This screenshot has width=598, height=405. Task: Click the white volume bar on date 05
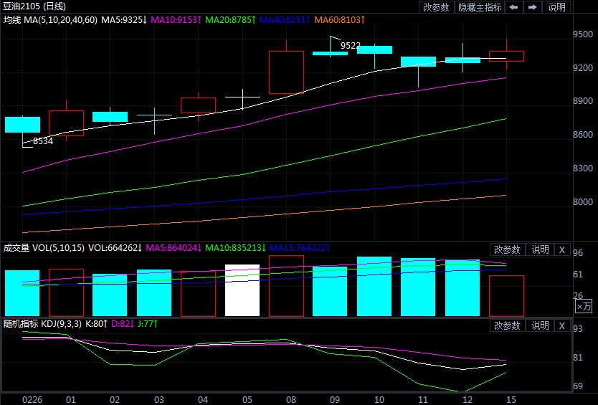[242, 290]
